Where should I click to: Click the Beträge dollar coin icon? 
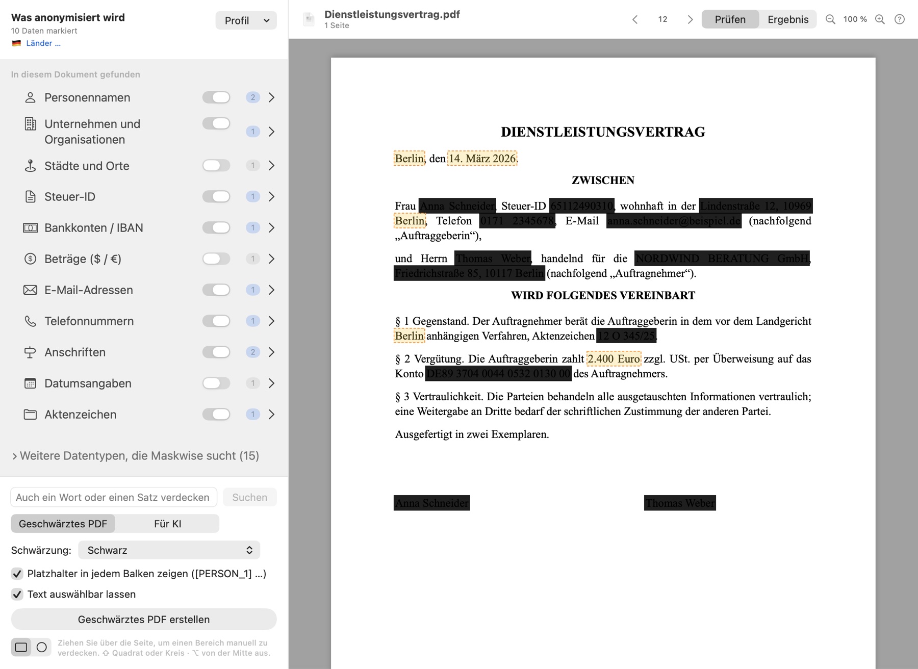tap(30, 259)
